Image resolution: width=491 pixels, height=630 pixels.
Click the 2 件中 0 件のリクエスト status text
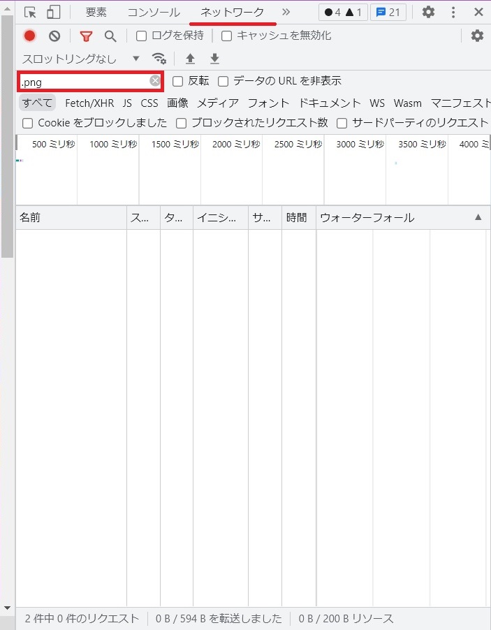coord(82,618)
